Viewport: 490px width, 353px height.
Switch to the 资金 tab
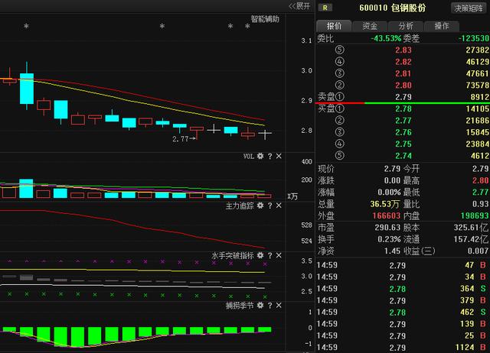(x=370, y=25)
